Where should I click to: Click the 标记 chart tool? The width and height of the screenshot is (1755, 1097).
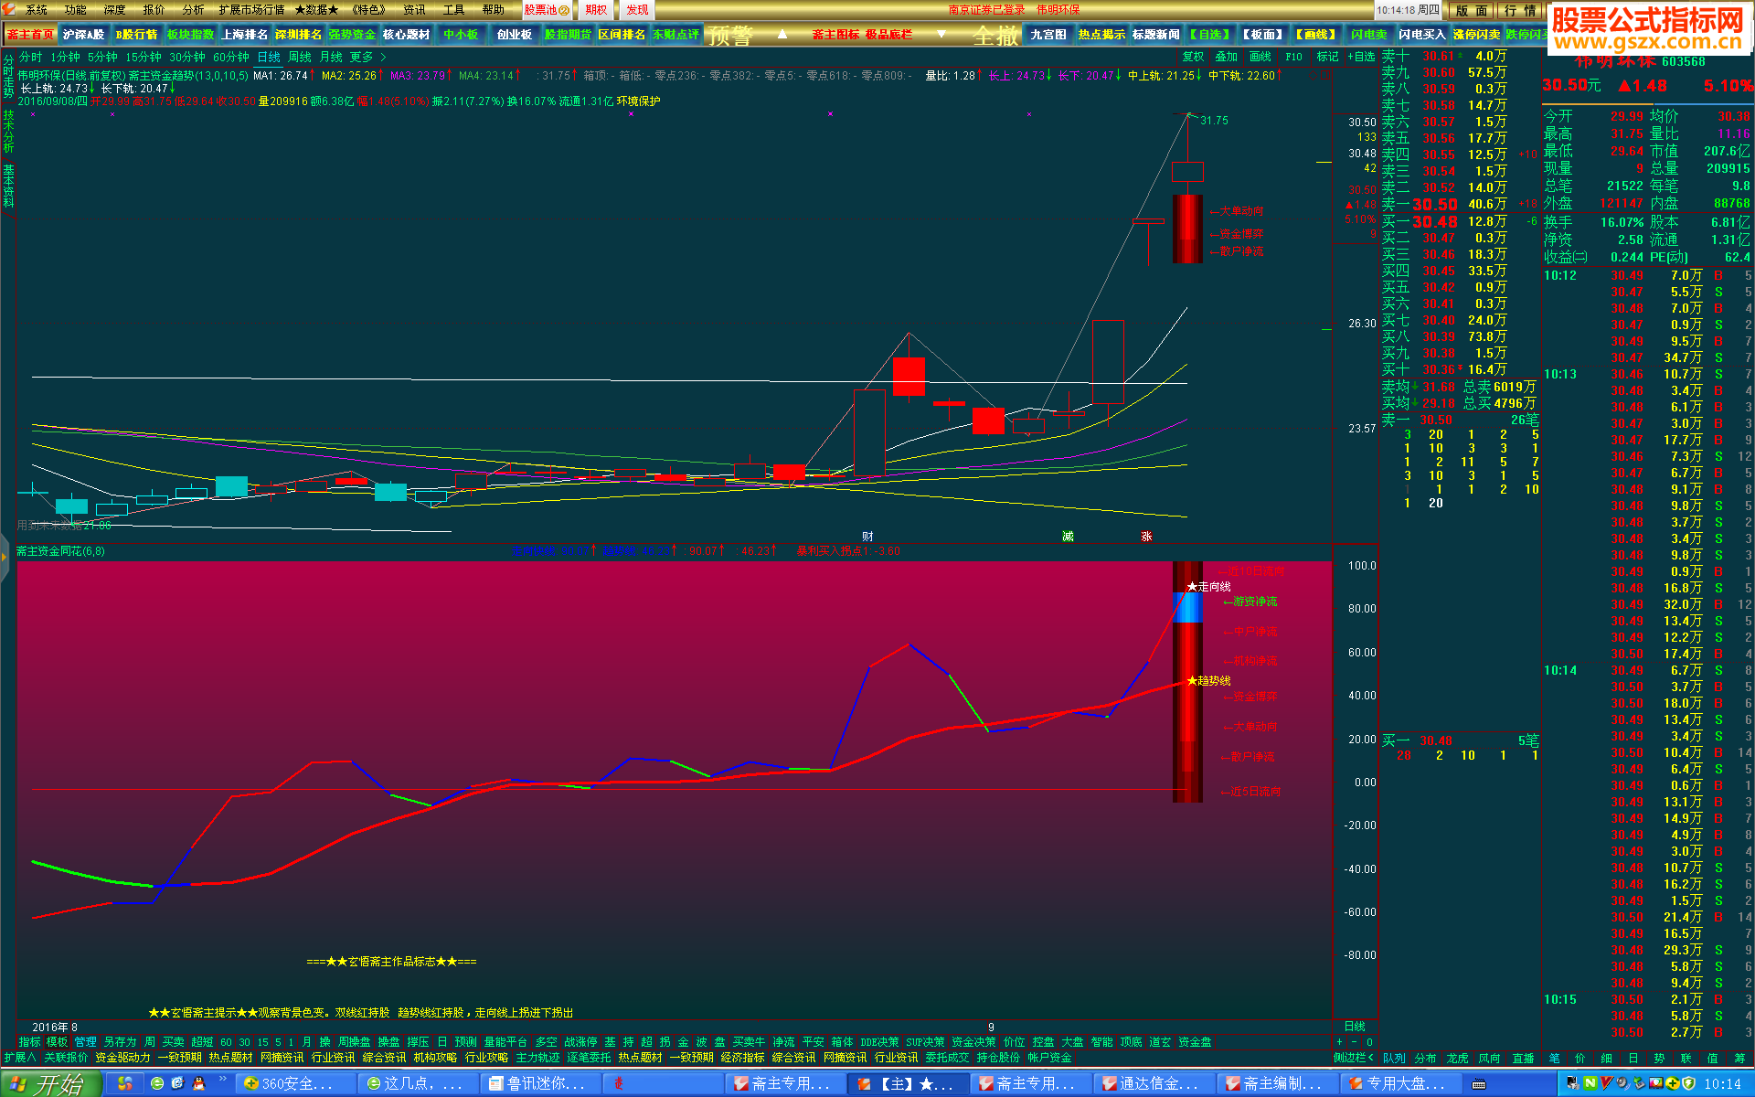(x=1327, y=57)
